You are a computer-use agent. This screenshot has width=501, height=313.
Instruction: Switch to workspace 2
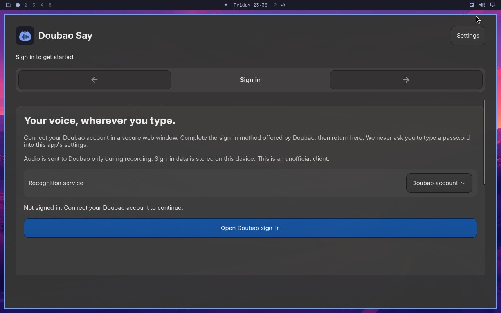coord(26,5)
